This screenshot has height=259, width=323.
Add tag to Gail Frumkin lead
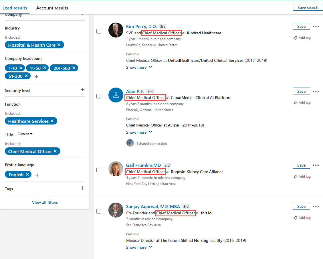click(x=302, y=177)
